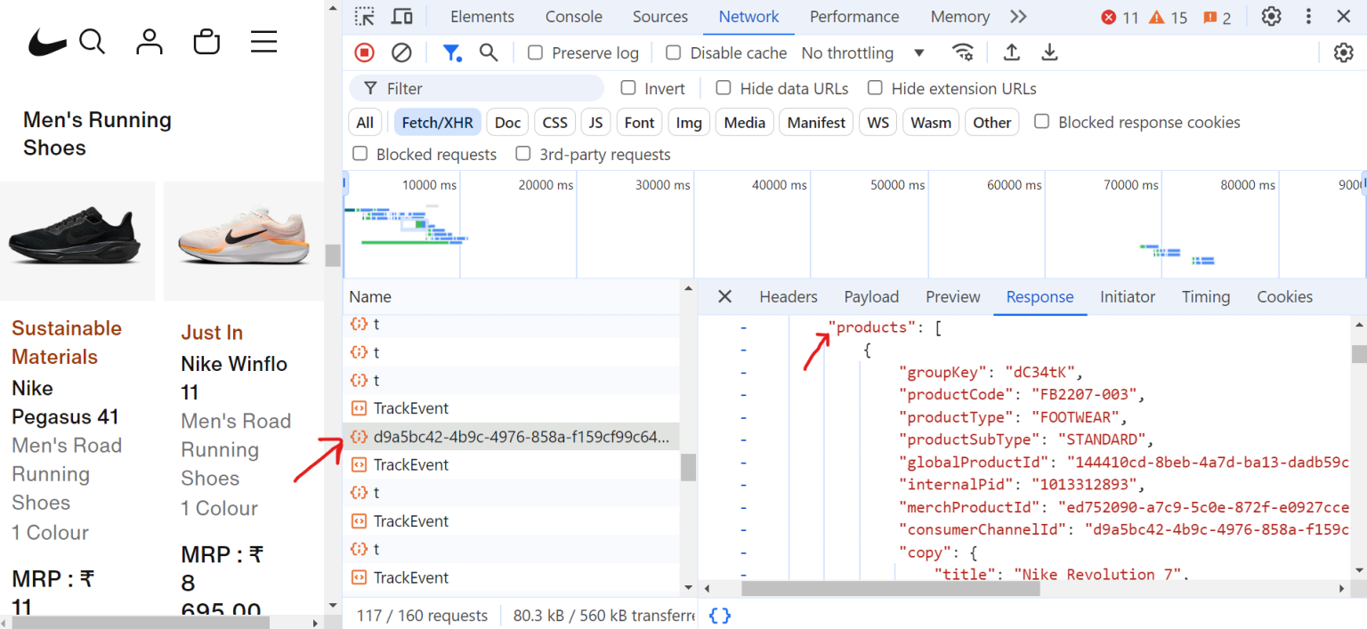Export the network log as HAR
Screen dimensions: 1367x629
1049,52
